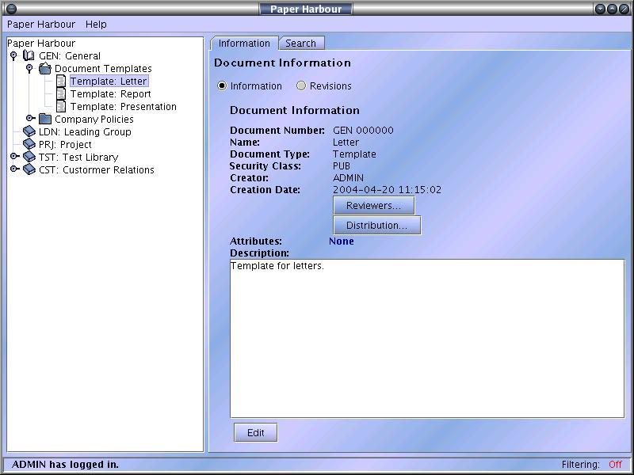Select Template: Presentation in the tree
634x475 pixels.
point(124,107)
